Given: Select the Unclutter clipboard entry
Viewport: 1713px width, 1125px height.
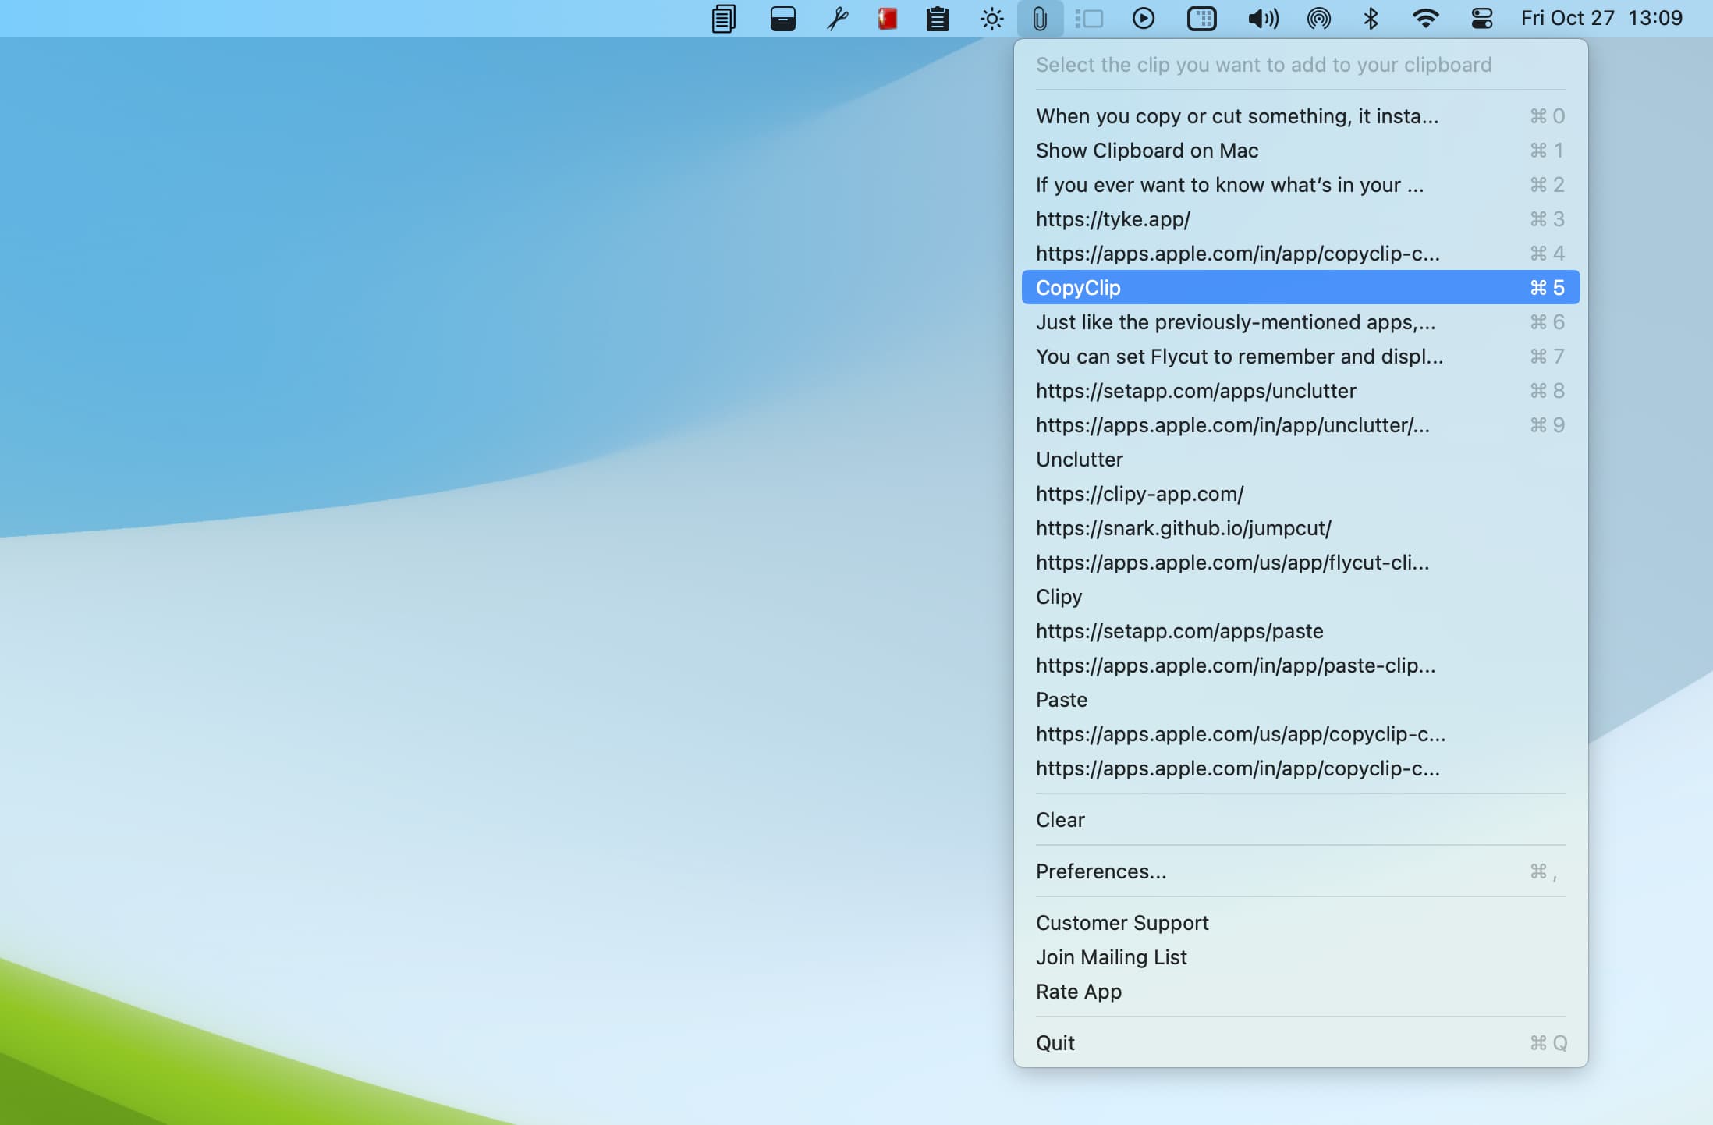Looking at the screenshot, I should point(1080,458).
